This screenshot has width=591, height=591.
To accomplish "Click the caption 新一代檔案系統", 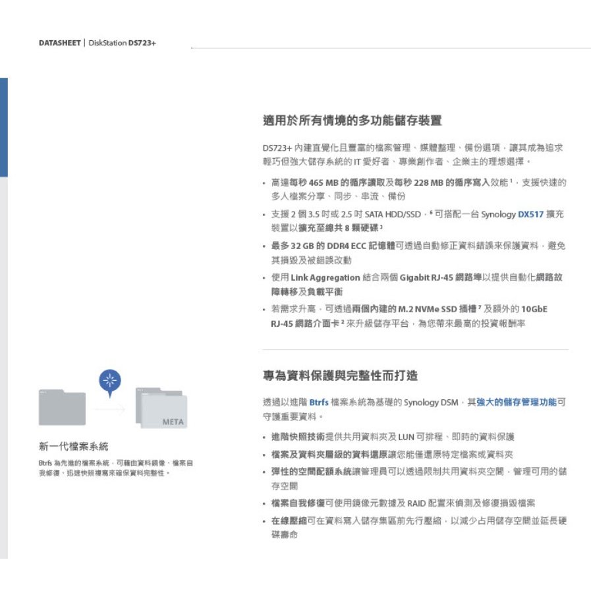I will [74, 447].
